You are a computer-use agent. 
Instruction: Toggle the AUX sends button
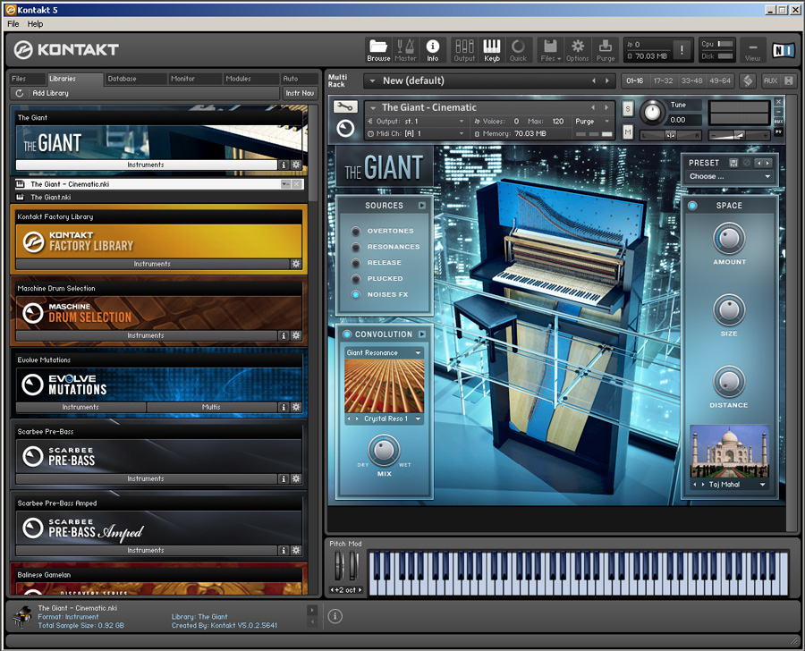[x=770, y=80]
